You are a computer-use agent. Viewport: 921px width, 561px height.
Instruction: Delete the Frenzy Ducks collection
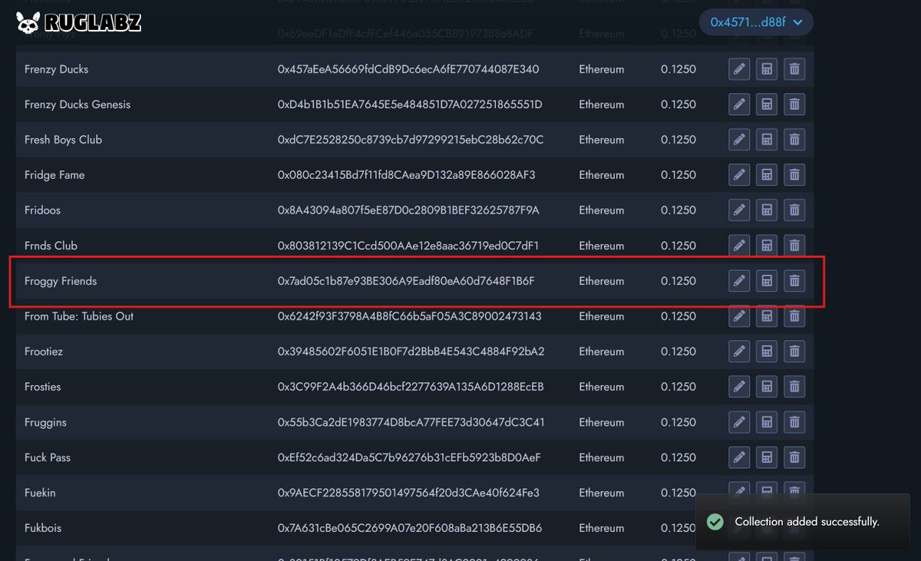coord(794,69)
